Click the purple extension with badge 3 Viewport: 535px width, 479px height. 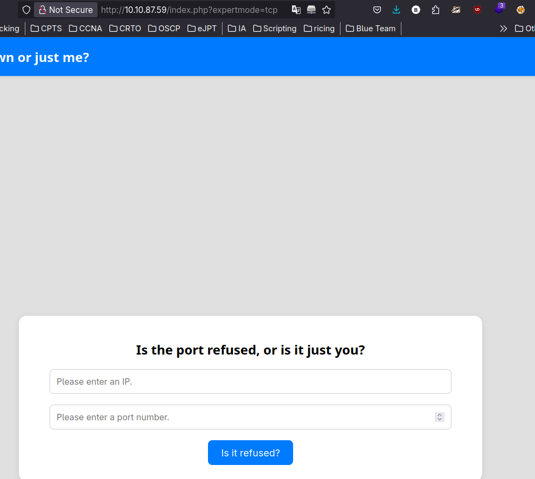(499, 9)
